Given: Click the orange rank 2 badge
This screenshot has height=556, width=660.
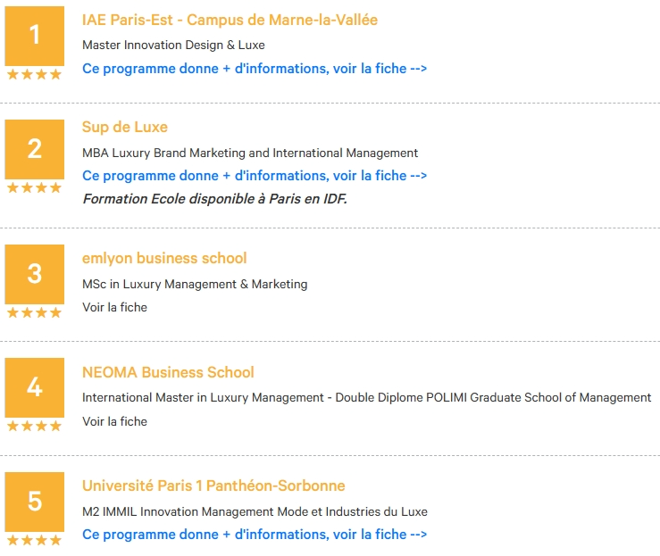Looking at the screenshot, I should click(35, 149).
